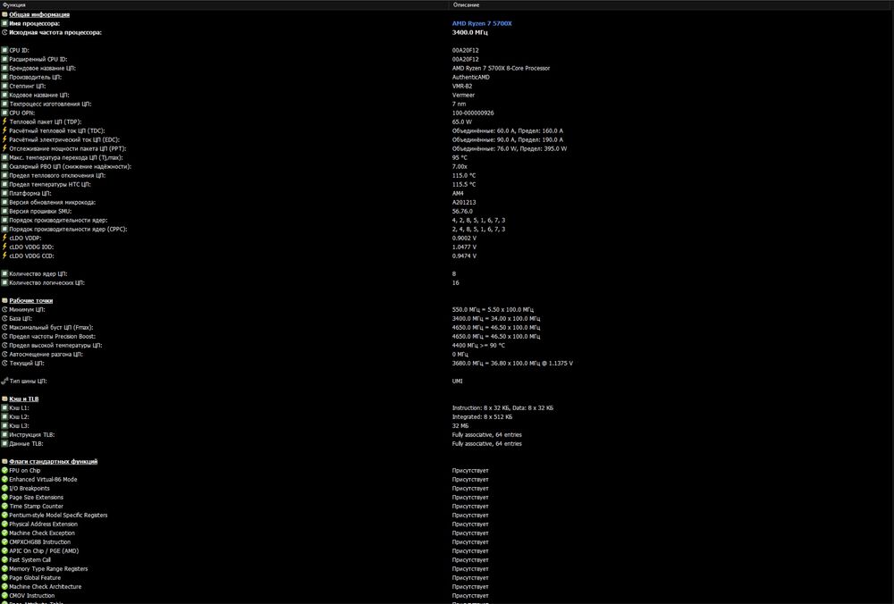894x604 pixels.
Task: Click the clock icon beside База ЦП
Action: click(4, 318)
